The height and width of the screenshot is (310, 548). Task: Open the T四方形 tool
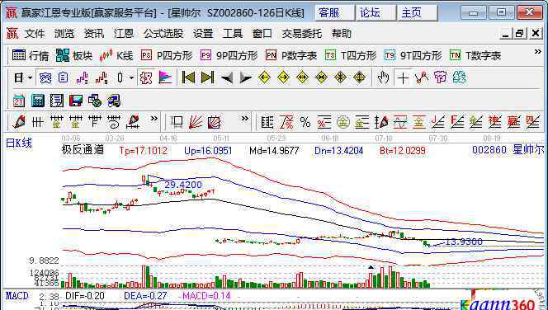(x=351, y=55)
